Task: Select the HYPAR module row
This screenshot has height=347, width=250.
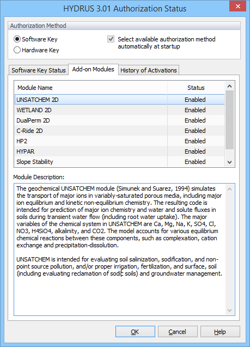Action: pyautogui.click(x=120, y=151)
